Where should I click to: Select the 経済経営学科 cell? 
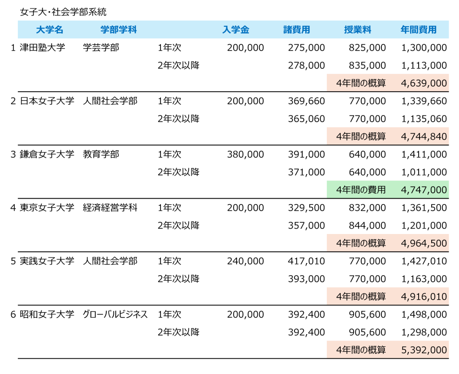110,208
